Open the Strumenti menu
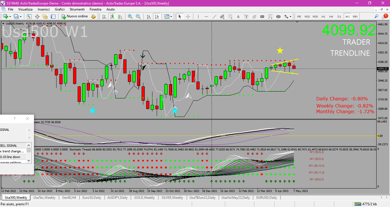390x207 pixels. click(77, 9)
